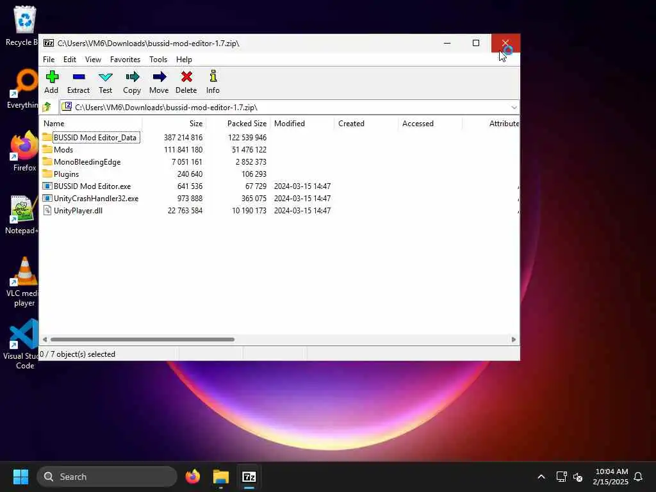Click the scroll left arrow
This screenshot has height=492, width=656.
tap(45, 340)
